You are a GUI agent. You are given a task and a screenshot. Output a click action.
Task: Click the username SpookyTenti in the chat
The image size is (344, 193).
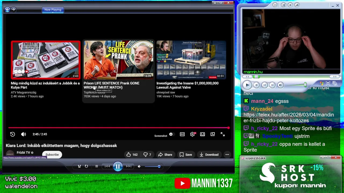point(277,136)
